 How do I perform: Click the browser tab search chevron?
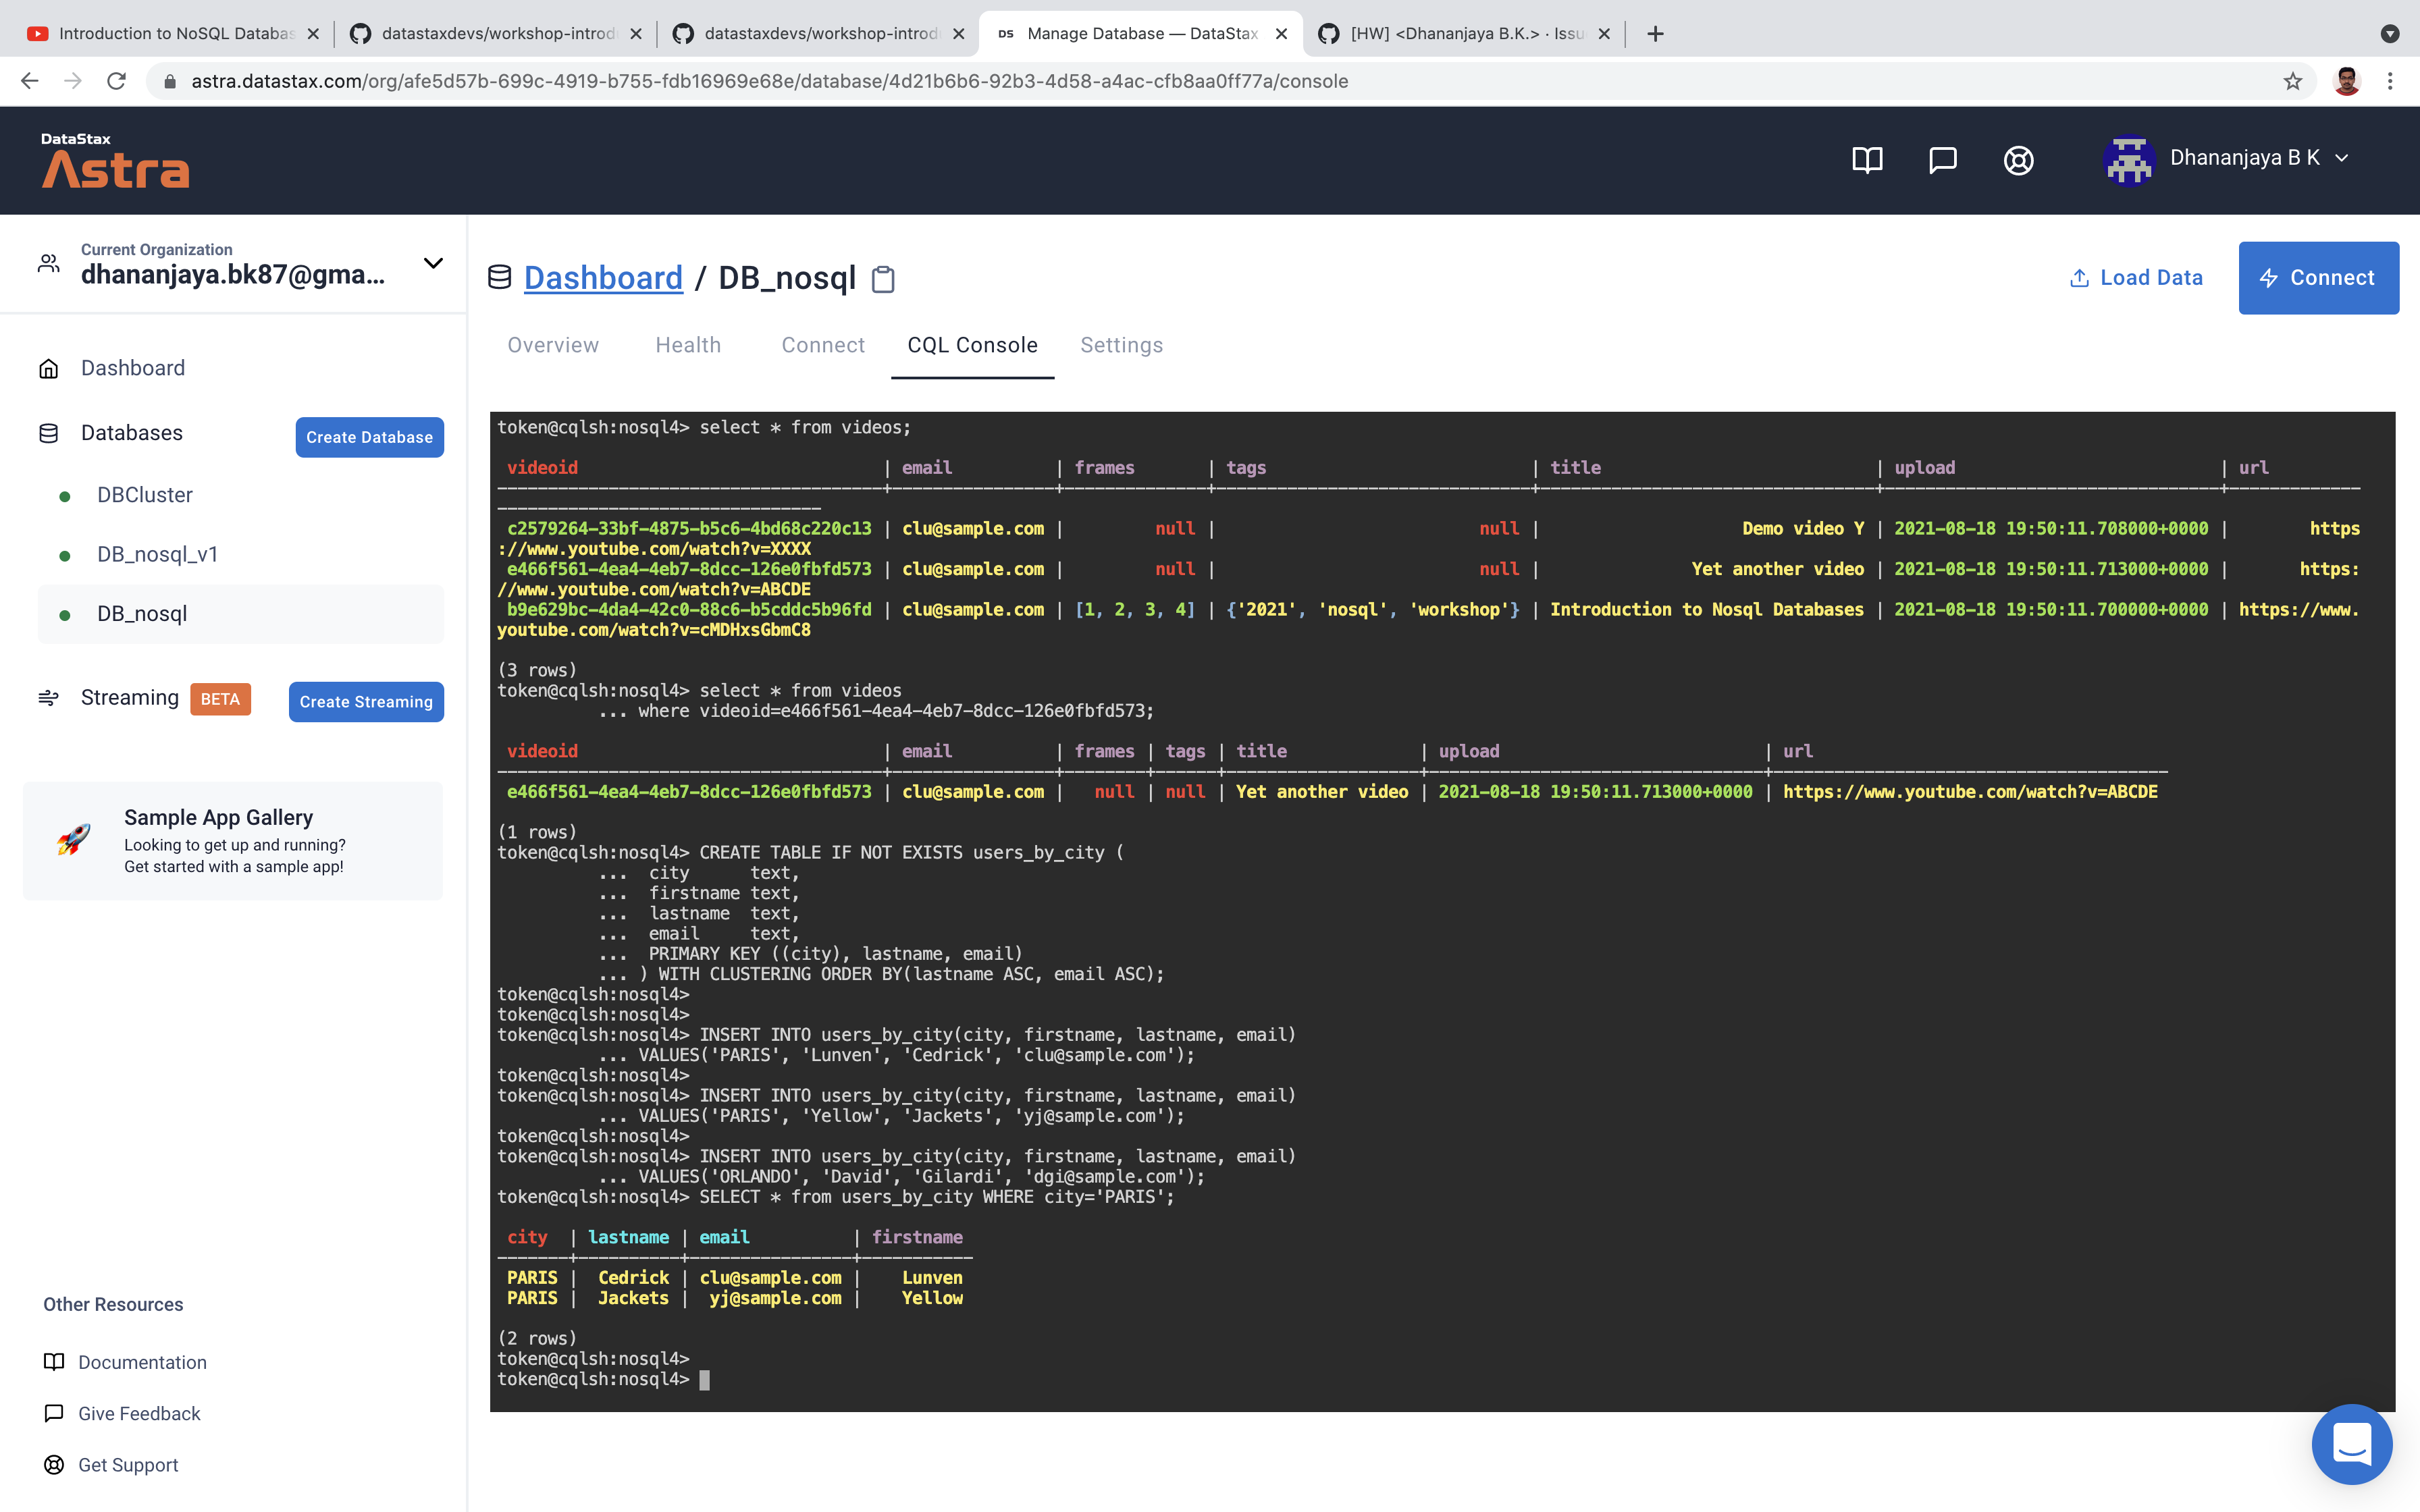2389,33
